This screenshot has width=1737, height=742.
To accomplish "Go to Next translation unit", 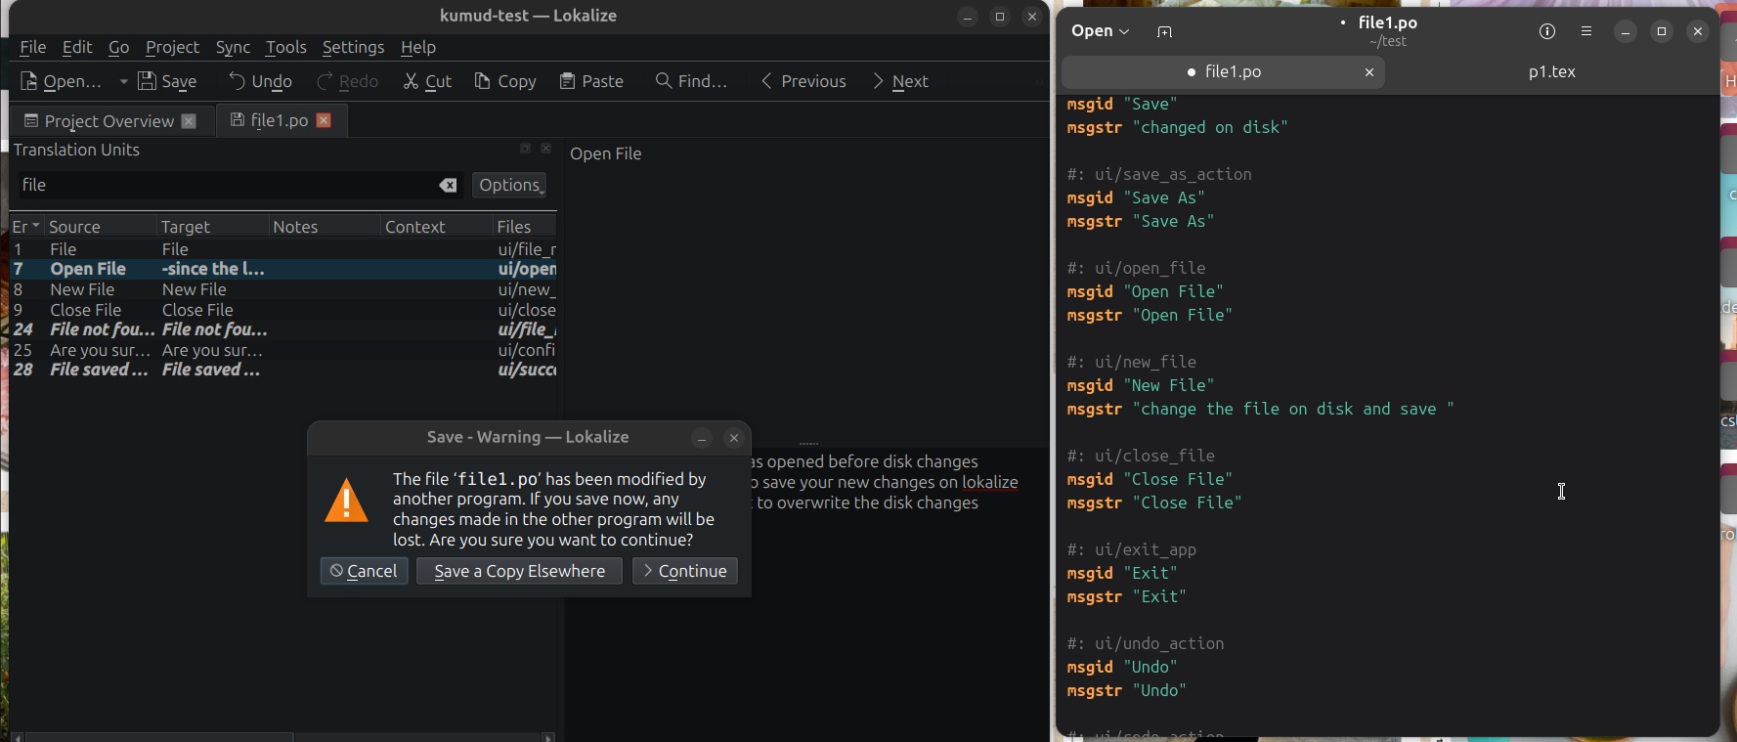I will [x=899, y=81].
